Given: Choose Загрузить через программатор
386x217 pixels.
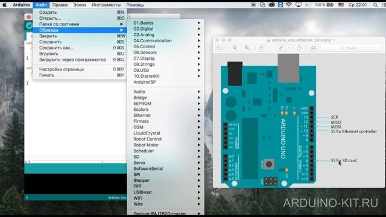Looking at the screenshot, I should (80, 60).
